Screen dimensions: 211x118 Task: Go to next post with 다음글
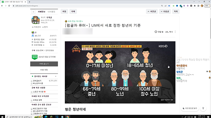(x=165, y=11)
